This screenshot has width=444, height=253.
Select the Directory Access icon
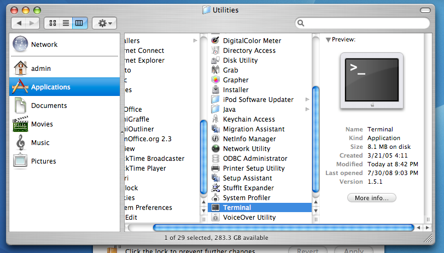[215, 50]
